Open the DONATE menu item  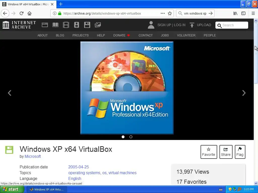122,35
